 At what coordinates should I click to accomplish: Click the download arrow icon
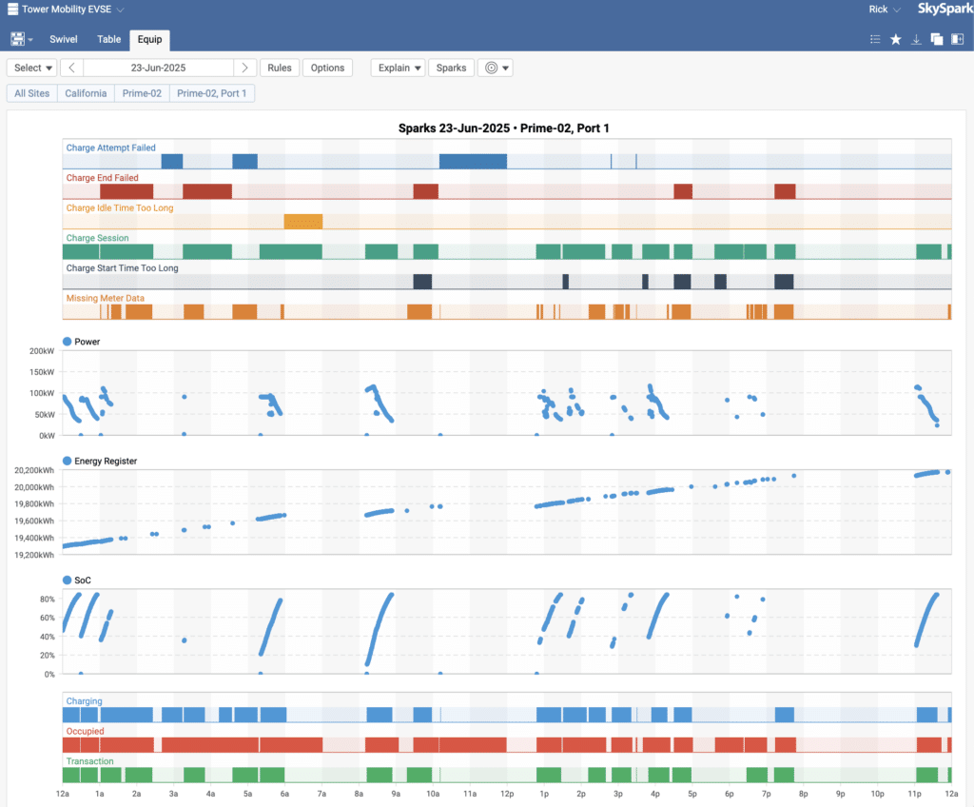916,39
